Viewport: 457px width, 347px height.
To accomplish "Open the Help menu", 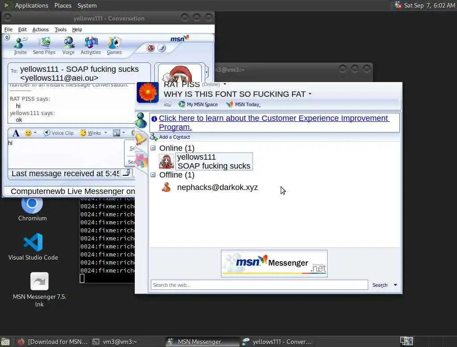I will pyautogui.click(x=77, y=29).
